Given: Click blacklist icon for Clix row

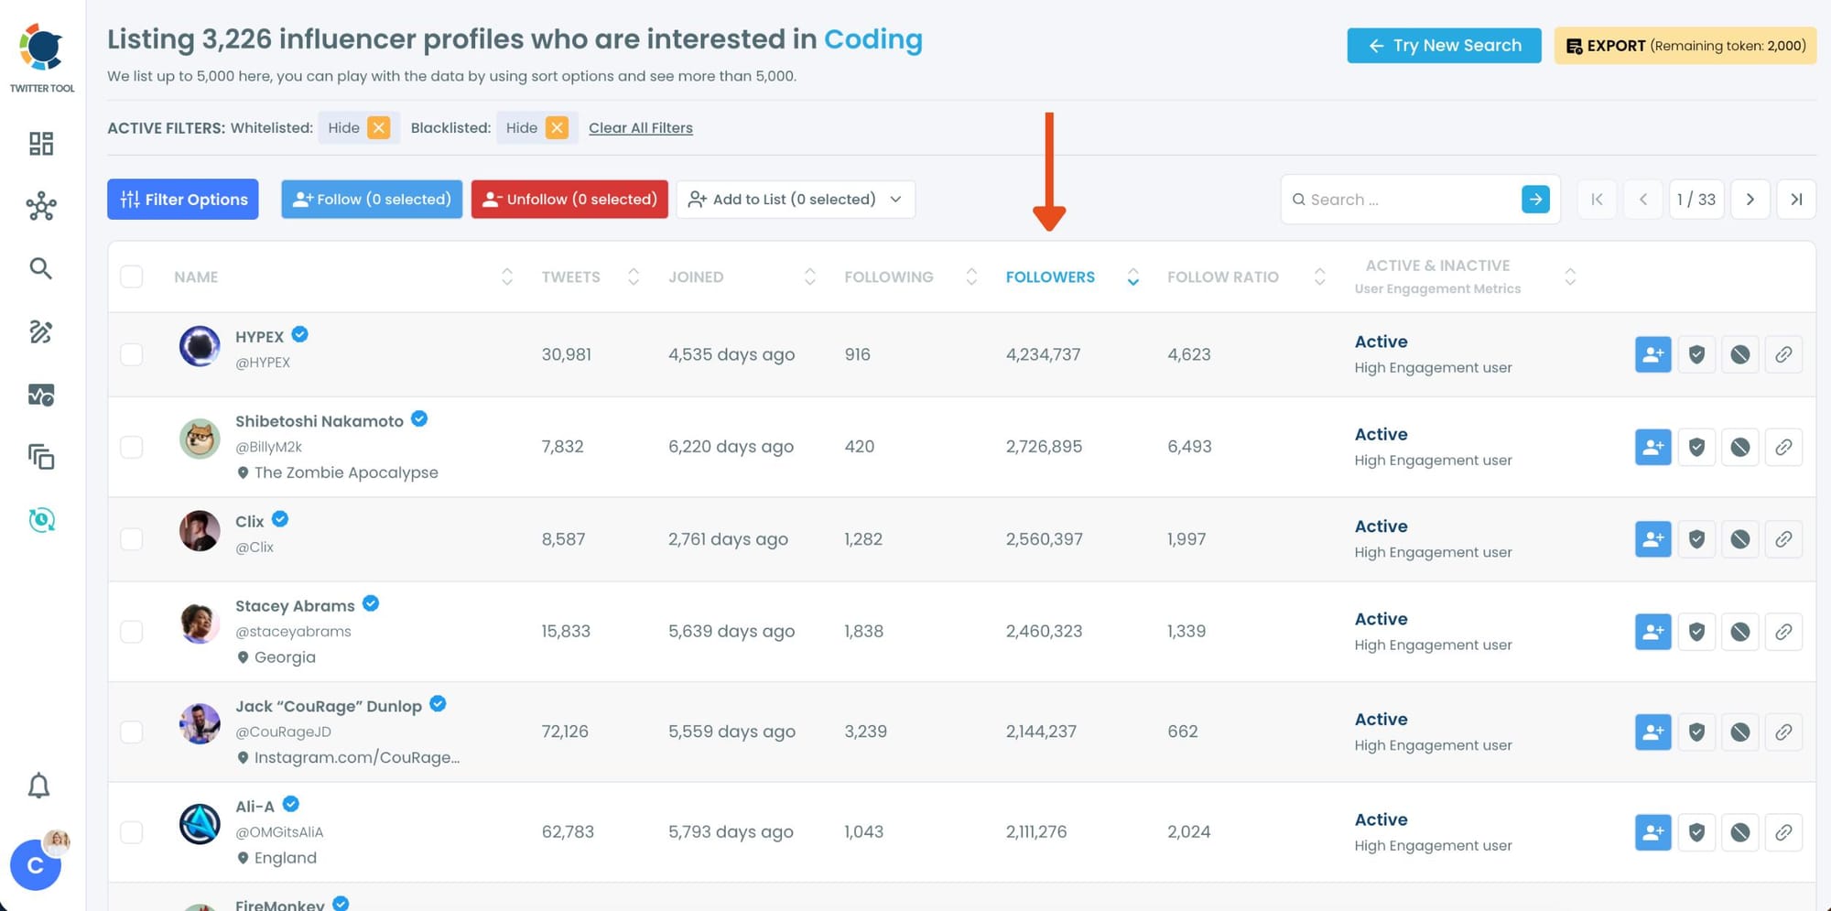Looking at the screenshot, I should 1740,539.
